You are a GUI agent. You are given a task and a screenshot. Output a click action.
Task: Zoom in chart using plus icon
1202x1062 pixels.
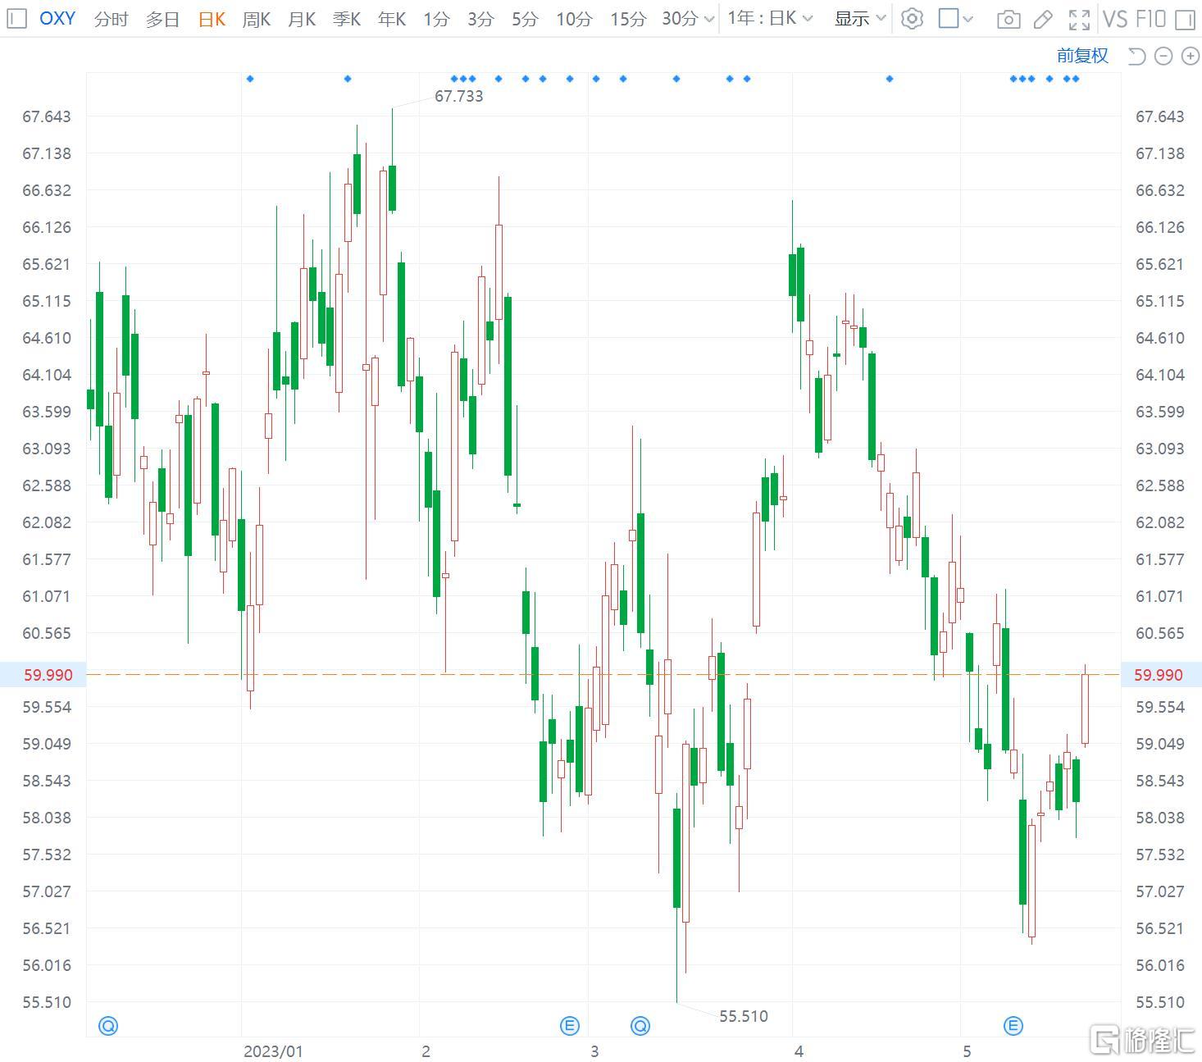pos(1190,56)
